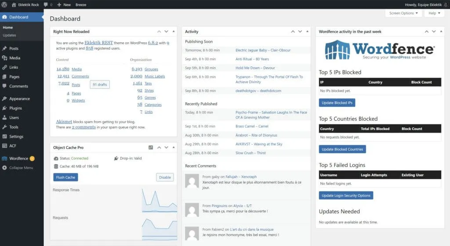Click the Response Times chart
The image size is (450, 246).
(x=159, y=200)
